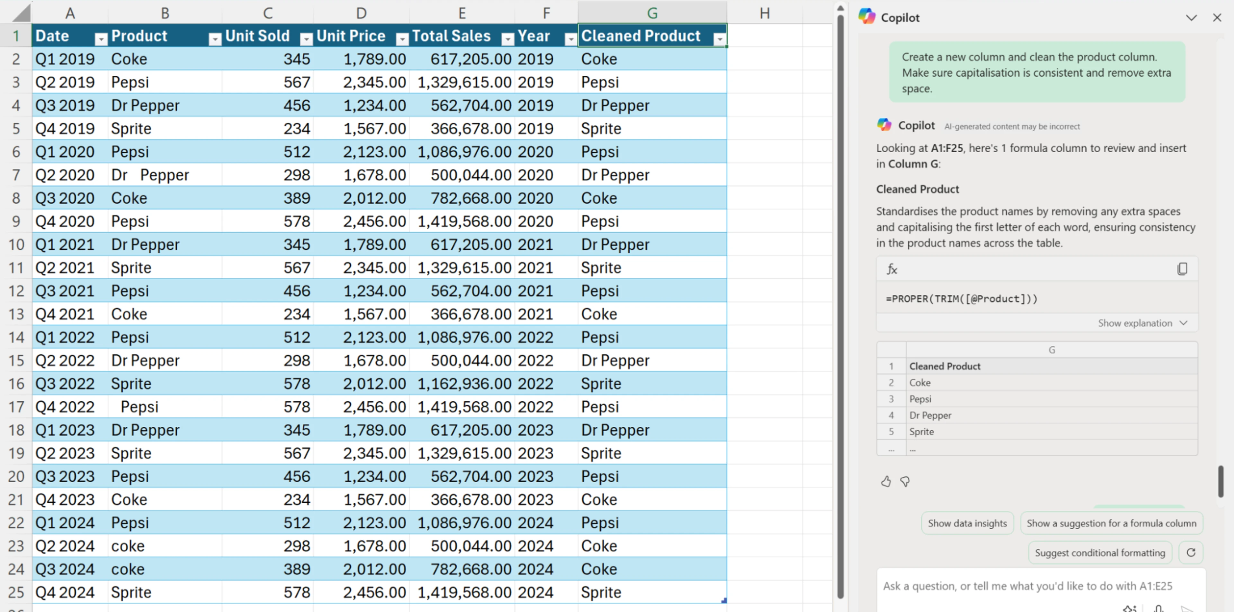Open the Total Sales column filter dropdown
The width and height of the screenshot is (1234, 612).
(507, 39)
